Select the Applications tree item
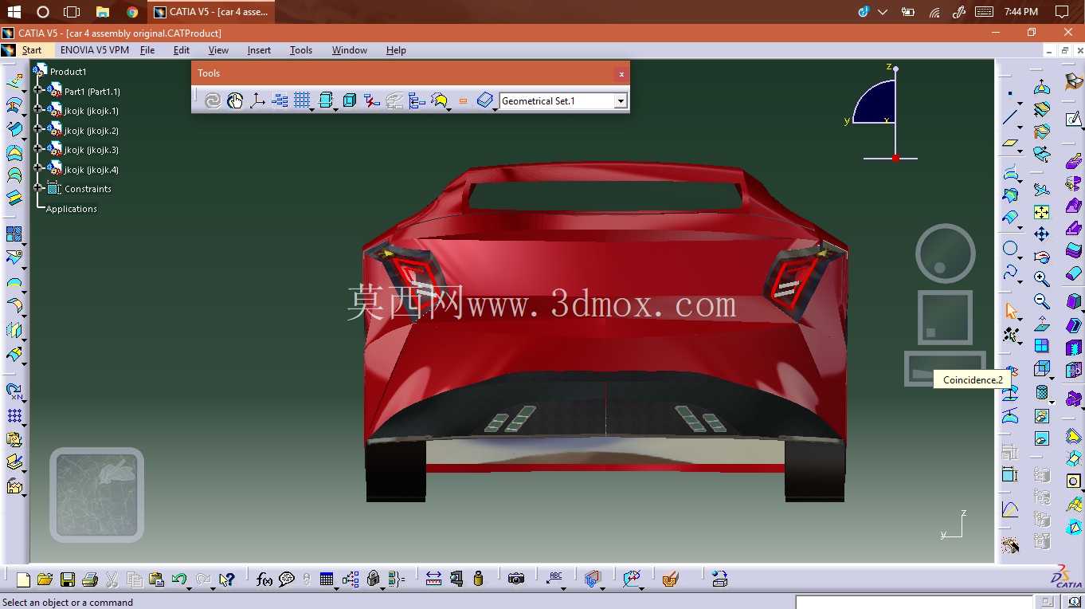 tap(72, 209)
